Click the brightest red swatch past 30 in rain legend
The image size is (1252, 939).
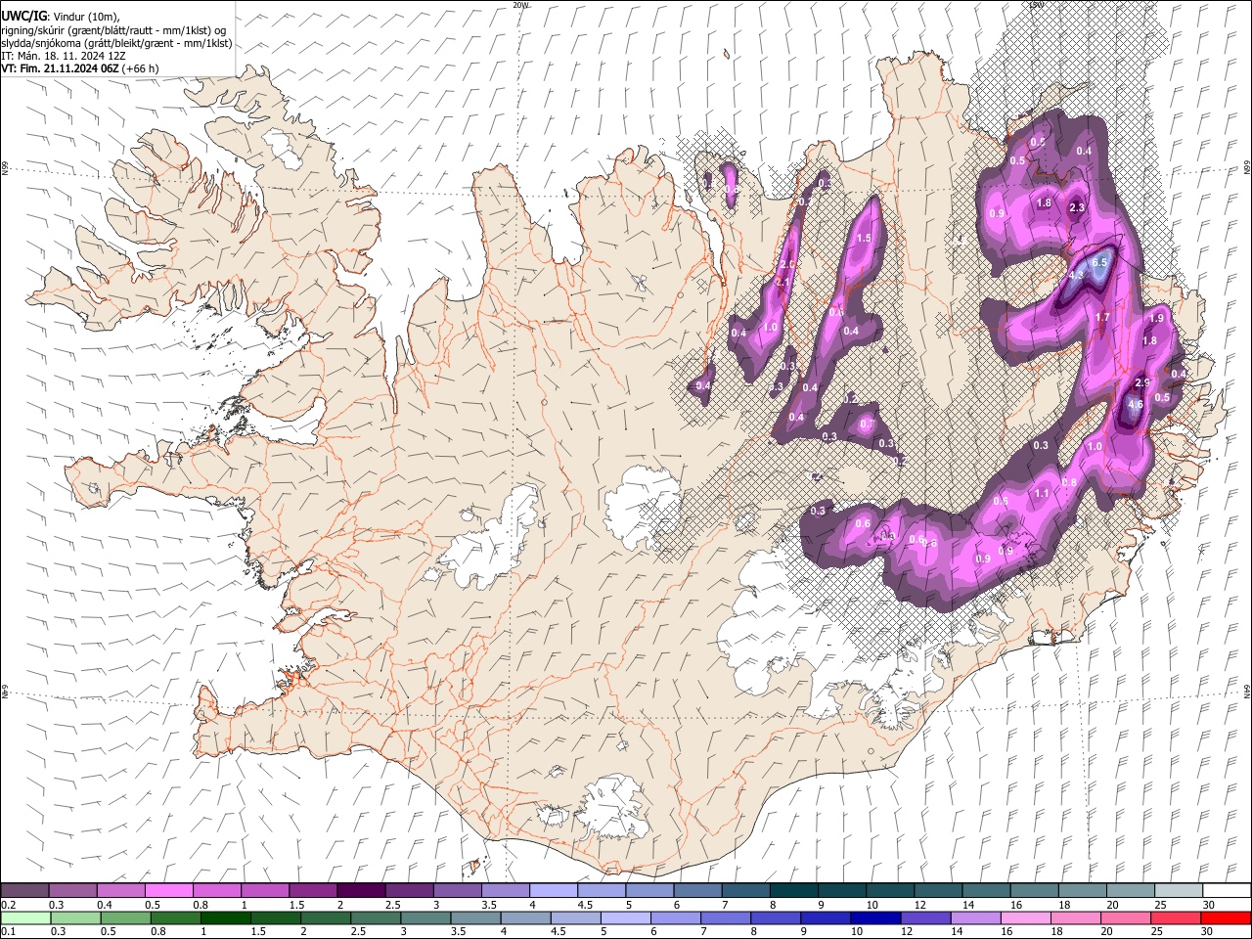(x=1227, y=917)
